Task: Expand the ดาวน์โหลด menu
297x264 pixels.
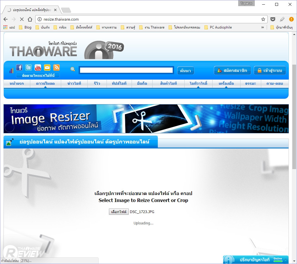Action: [45, 84]
